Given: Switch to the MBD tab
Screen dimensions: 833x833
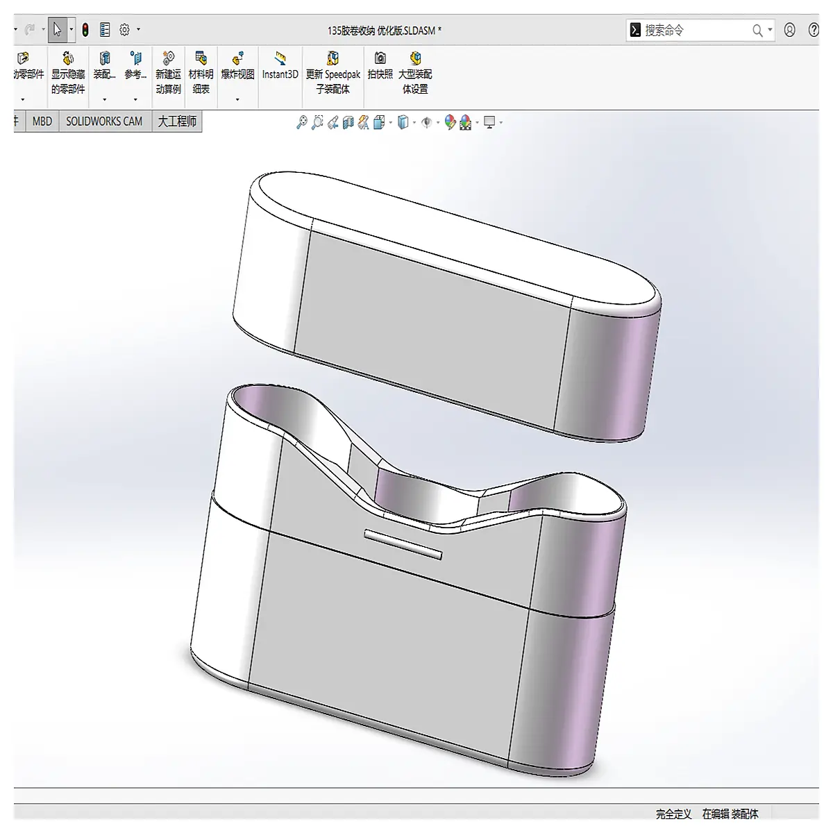Looking at the screenshot, I should (x=42, y=121).
